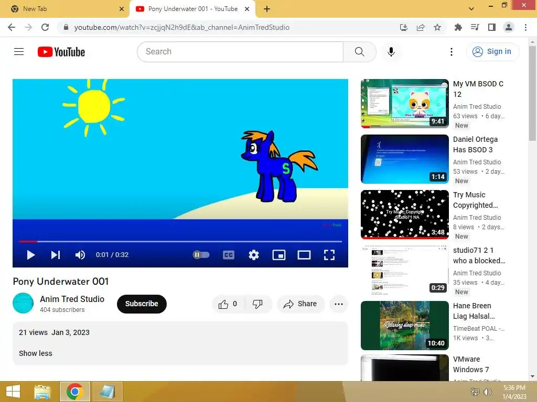Enable theater mode in the player
The image size is (537, 402).
click(x=304, y=255)
